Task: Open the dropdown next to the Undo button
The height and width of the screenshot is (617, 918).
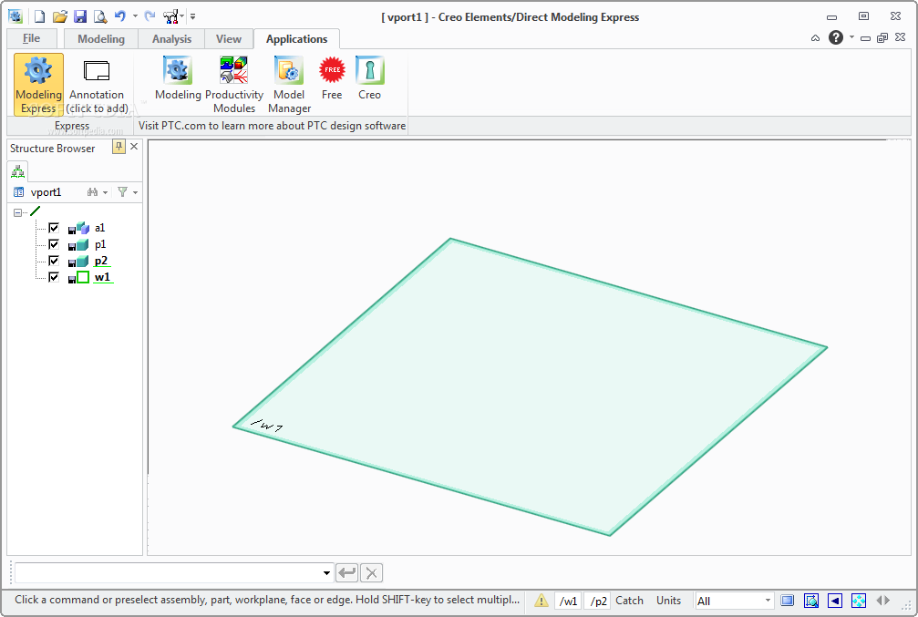Action: coord(135,16)
